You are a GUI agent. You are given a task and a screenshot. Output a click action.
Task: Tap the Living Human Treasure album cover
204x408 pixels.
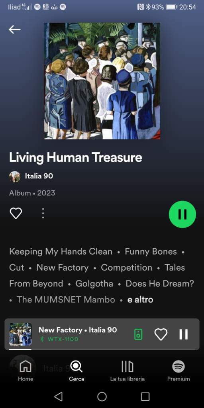102,81
